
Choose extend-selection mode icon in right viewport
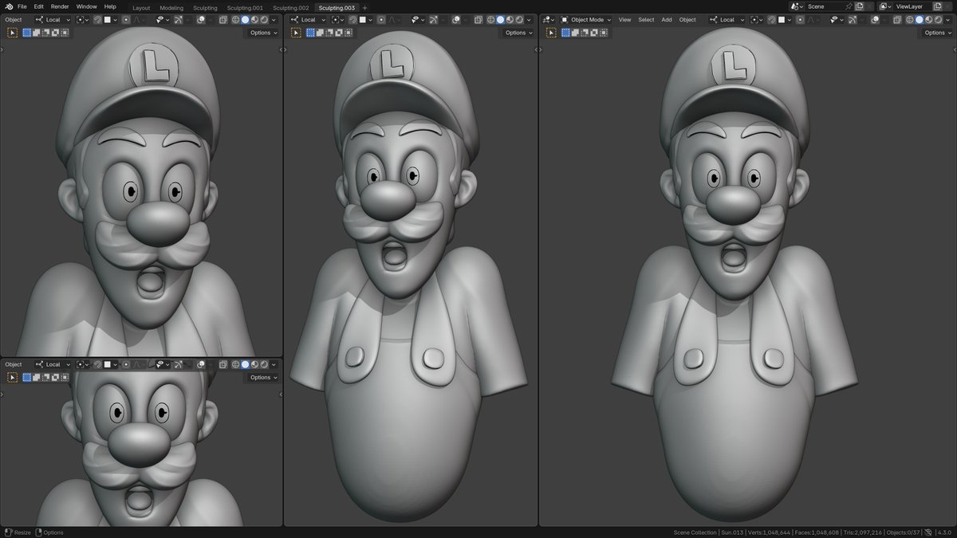coord(575,33)
